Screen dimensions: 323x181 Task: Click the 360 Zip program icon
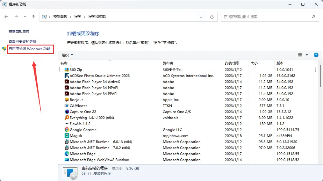[67, 70]
